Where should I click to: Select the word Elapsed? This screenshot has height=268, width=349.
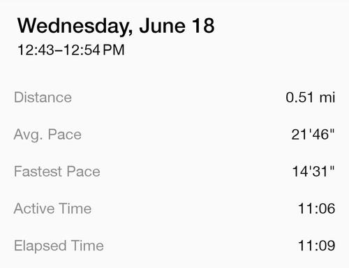coord(40,246)
